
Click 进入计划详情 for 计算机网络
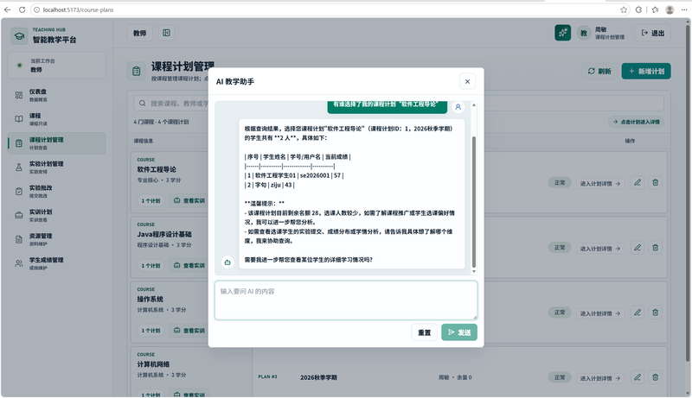(599, 378)
